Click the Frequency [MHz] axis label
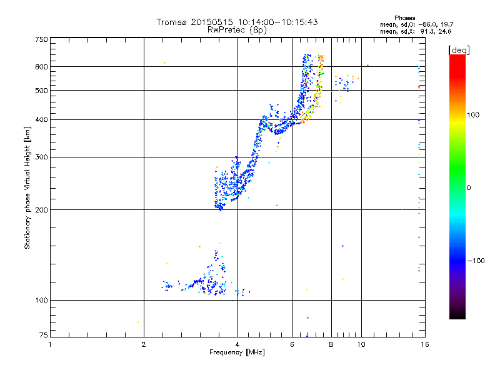This screenshot has width=500, height=375. [237, 353]
